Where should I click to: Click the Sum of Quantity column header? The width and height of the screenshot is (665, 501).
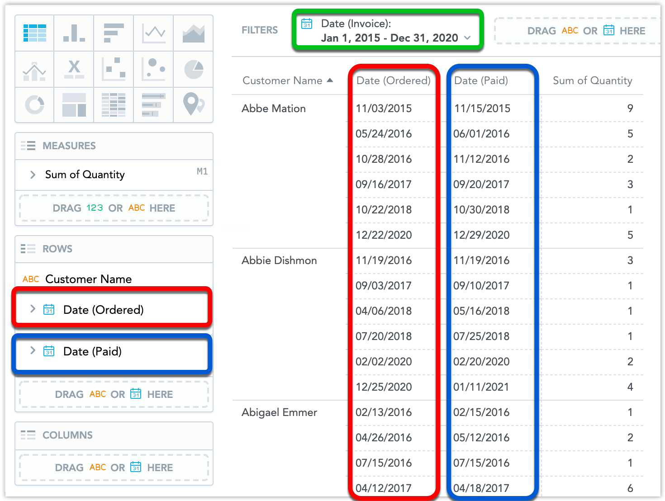pos(593,80)
